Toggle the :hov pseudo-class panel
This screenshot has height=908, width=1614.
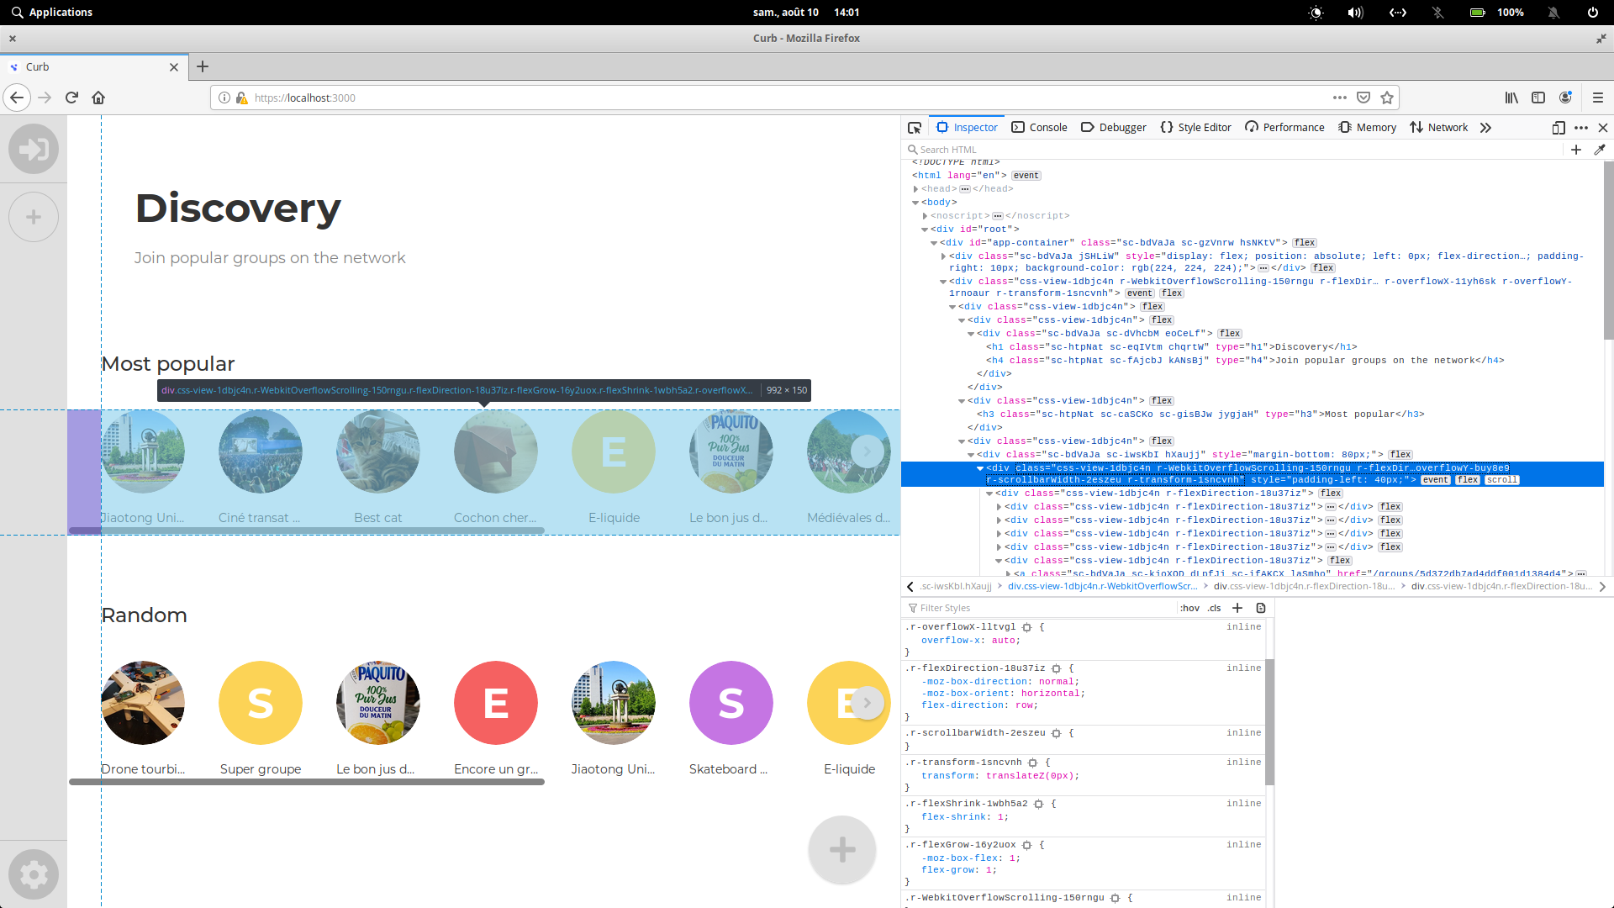[x=1190, y=608]
